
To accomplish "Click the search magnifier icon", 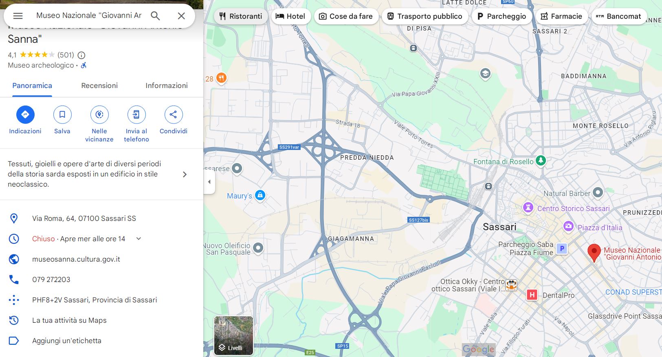I will click(155, 16).
